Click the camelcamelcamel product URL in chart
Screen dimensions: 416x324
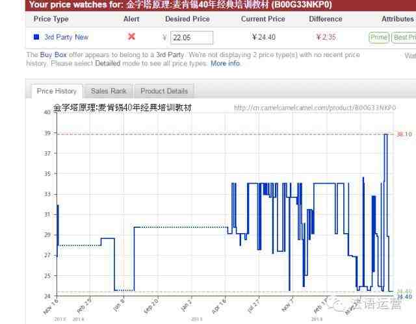point(315,108)
